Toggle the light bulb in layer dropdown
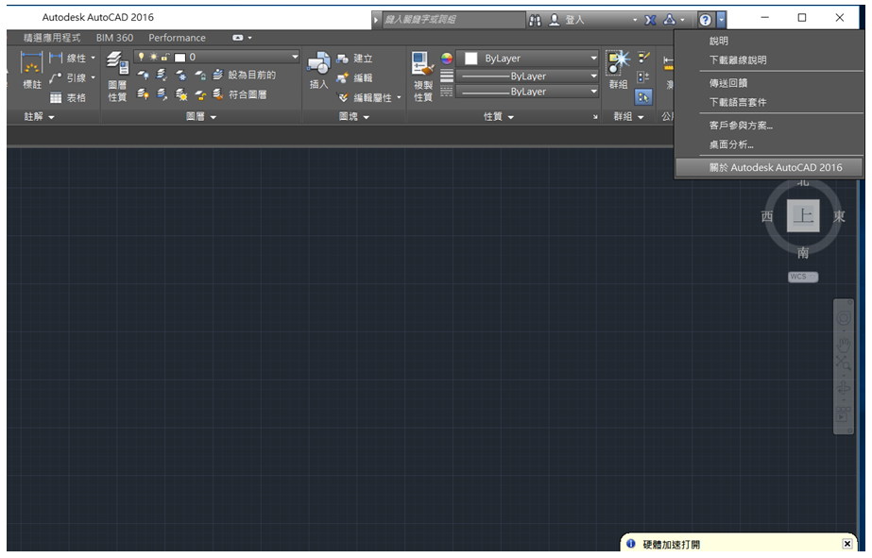This screenshot has width=872, height=558. 142,57
